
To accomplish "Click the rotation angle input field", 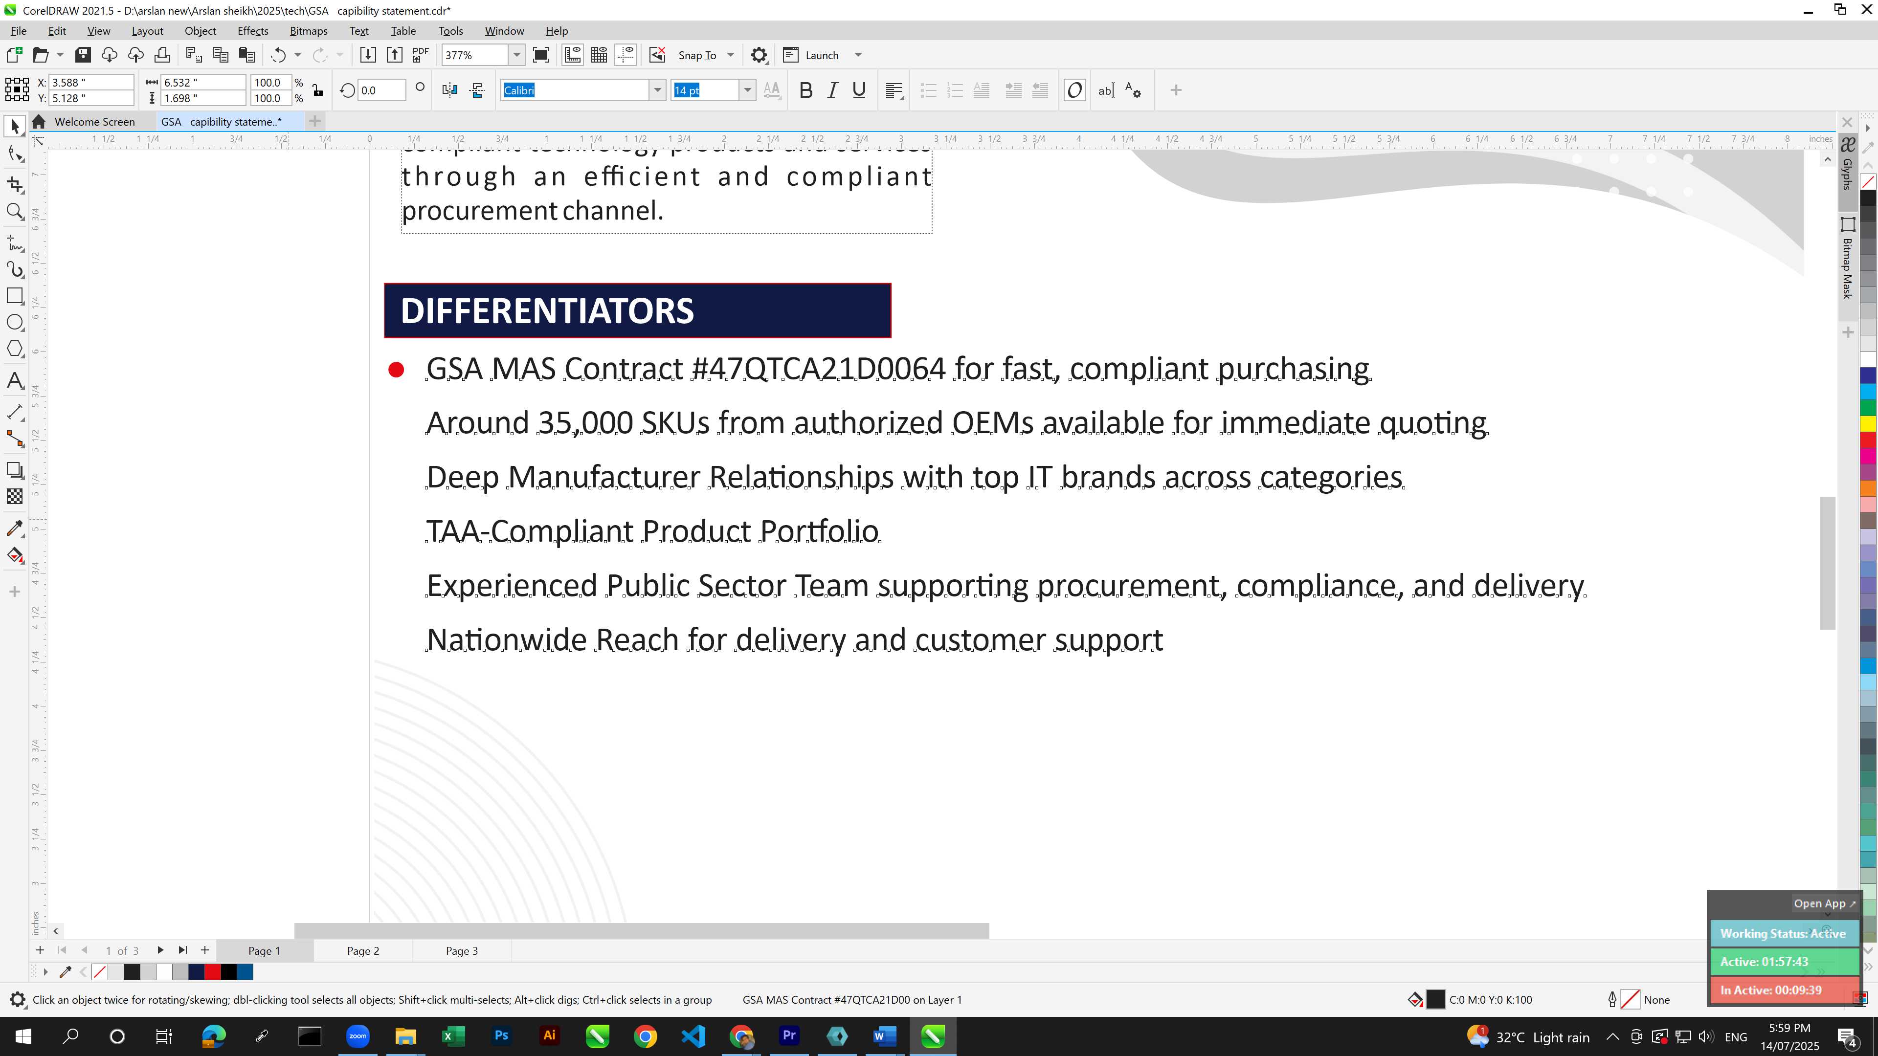I will click(381, 90).
